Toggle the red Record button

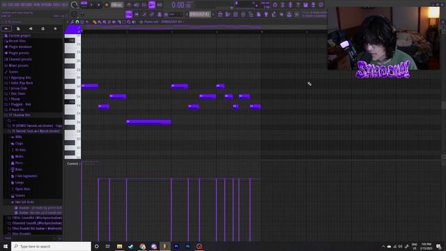click(107, 5)
